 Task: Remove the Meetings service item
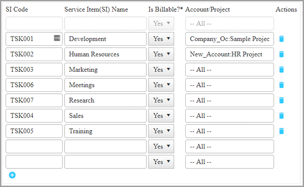(x=281, y=85)
